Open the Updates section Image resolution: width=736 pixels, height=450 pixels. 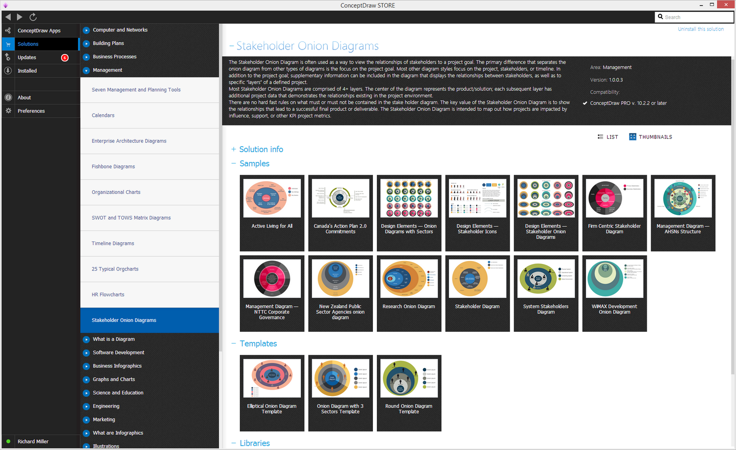[x=27, y=57]
